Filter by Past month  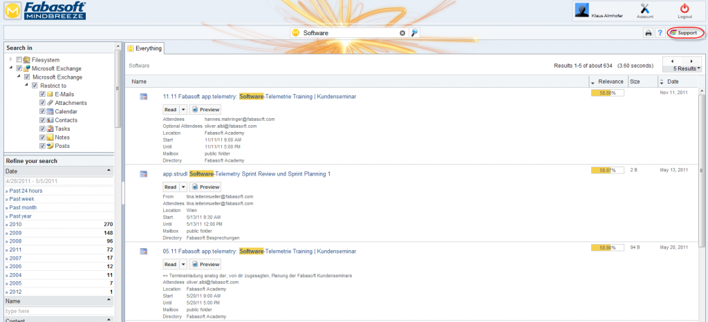[21, 207]
